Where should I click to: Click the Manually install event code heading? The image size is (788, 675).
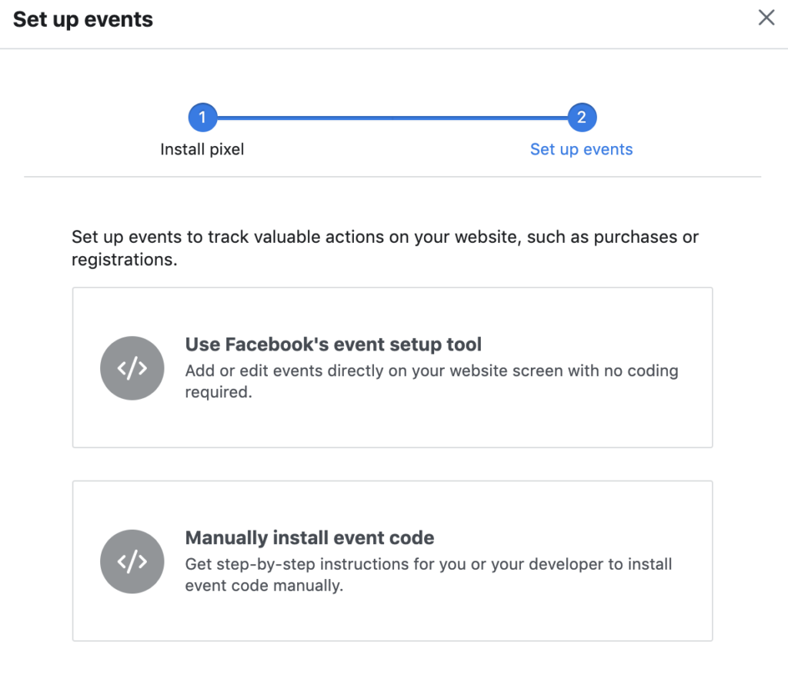click(x=309, y=537)
